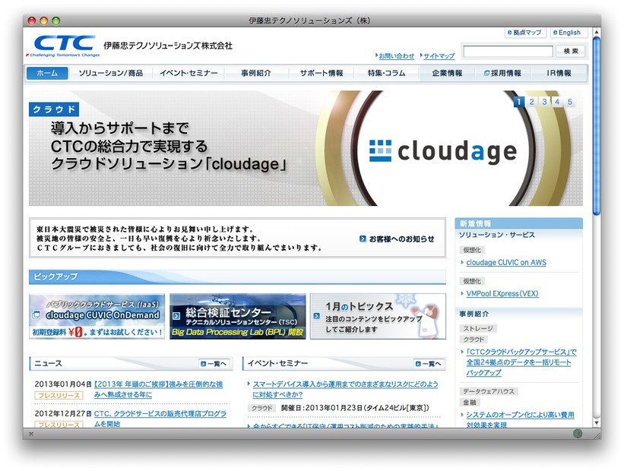Go to banner slide 5

[569, 102]
